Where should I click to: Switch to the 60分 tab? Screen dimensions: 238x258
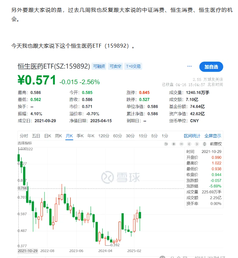click(x=117, y=136)
